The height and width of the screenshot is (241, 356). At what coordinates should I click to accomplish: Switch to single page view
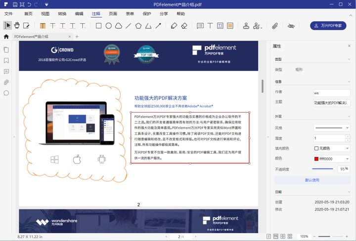point(268,237)
